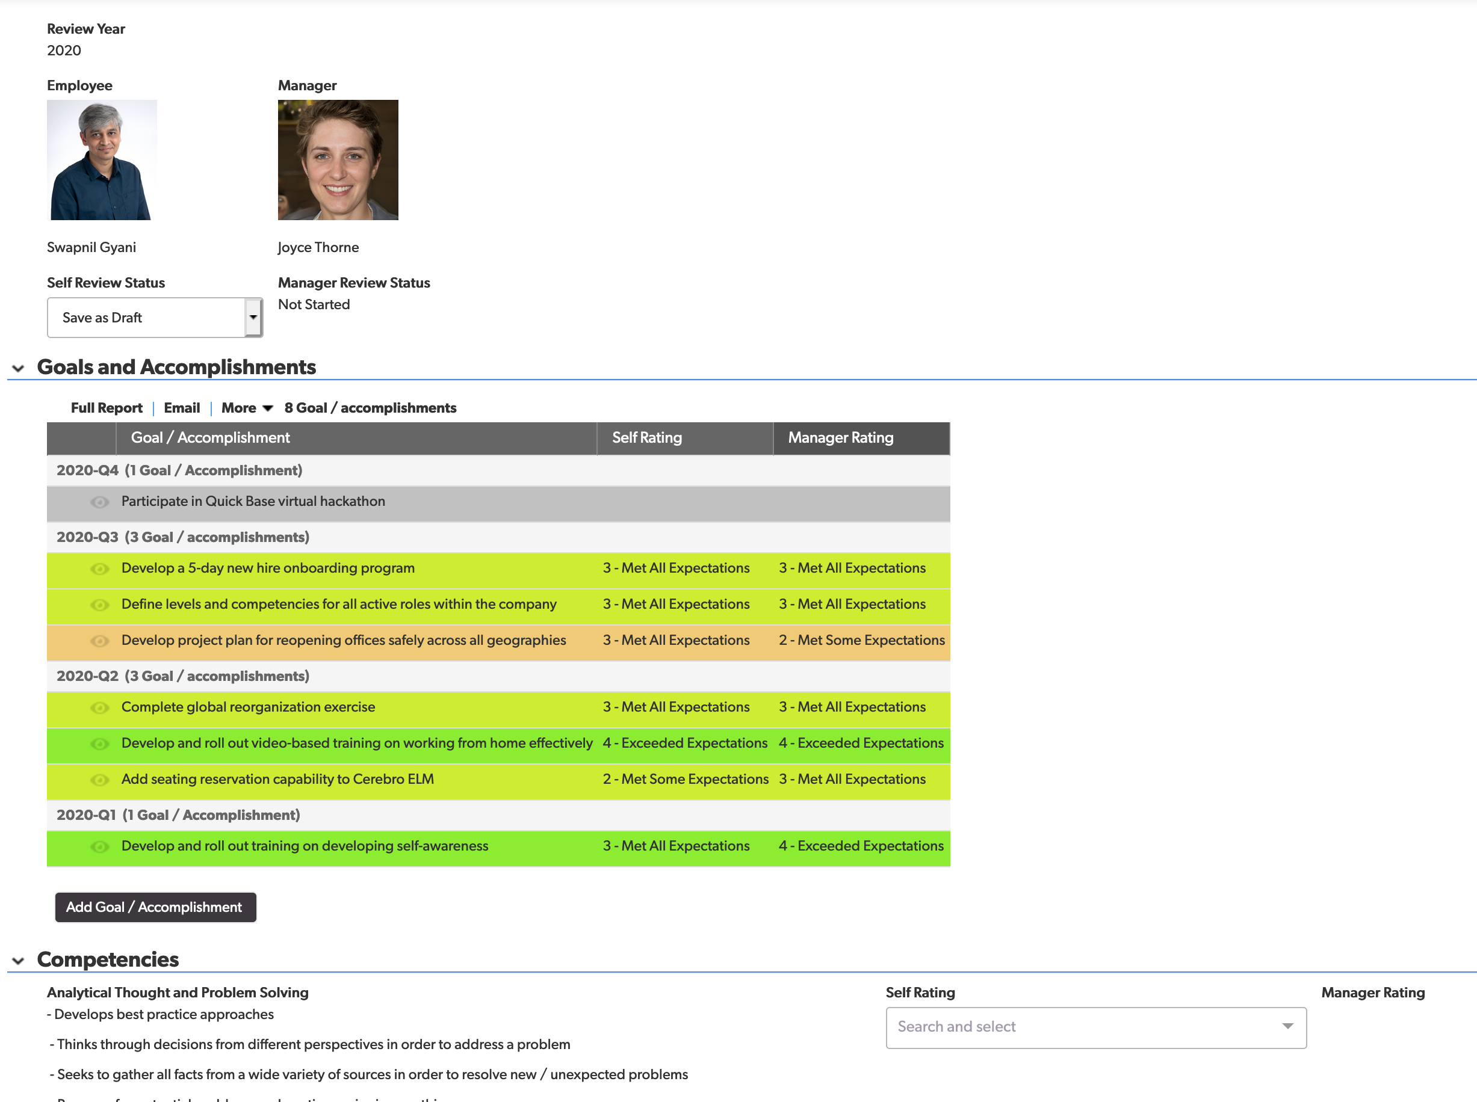1477x1102 pixels.
Task: Sort by Manager Rating column header
Action: [x=840, y=439]
